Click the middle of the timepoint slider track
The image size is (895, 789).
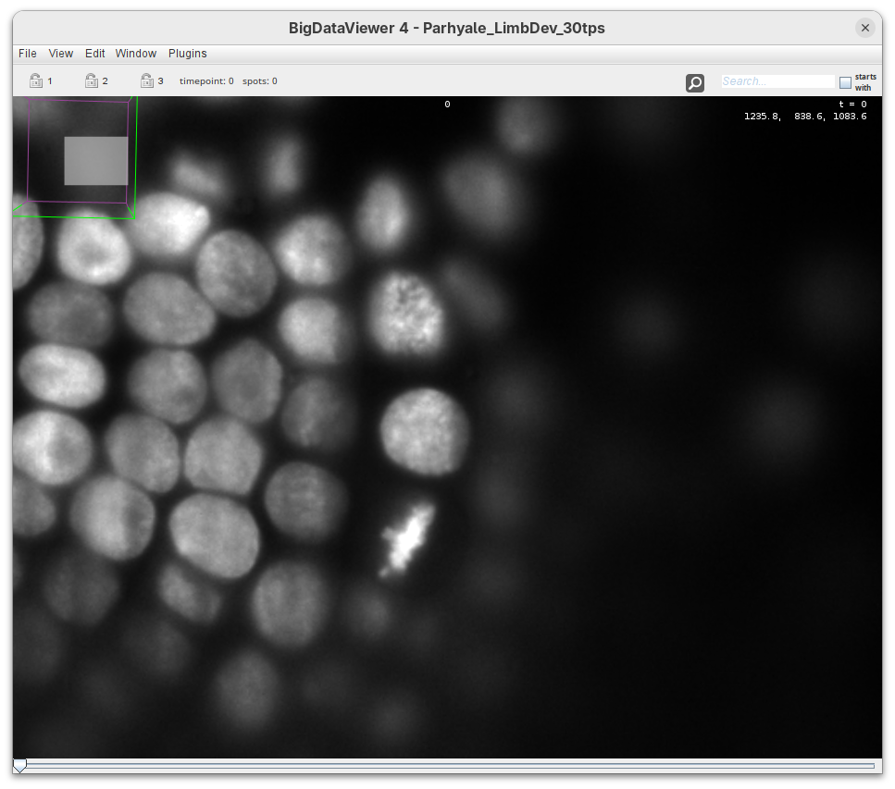pyautogui.click(x=447, y=766)
